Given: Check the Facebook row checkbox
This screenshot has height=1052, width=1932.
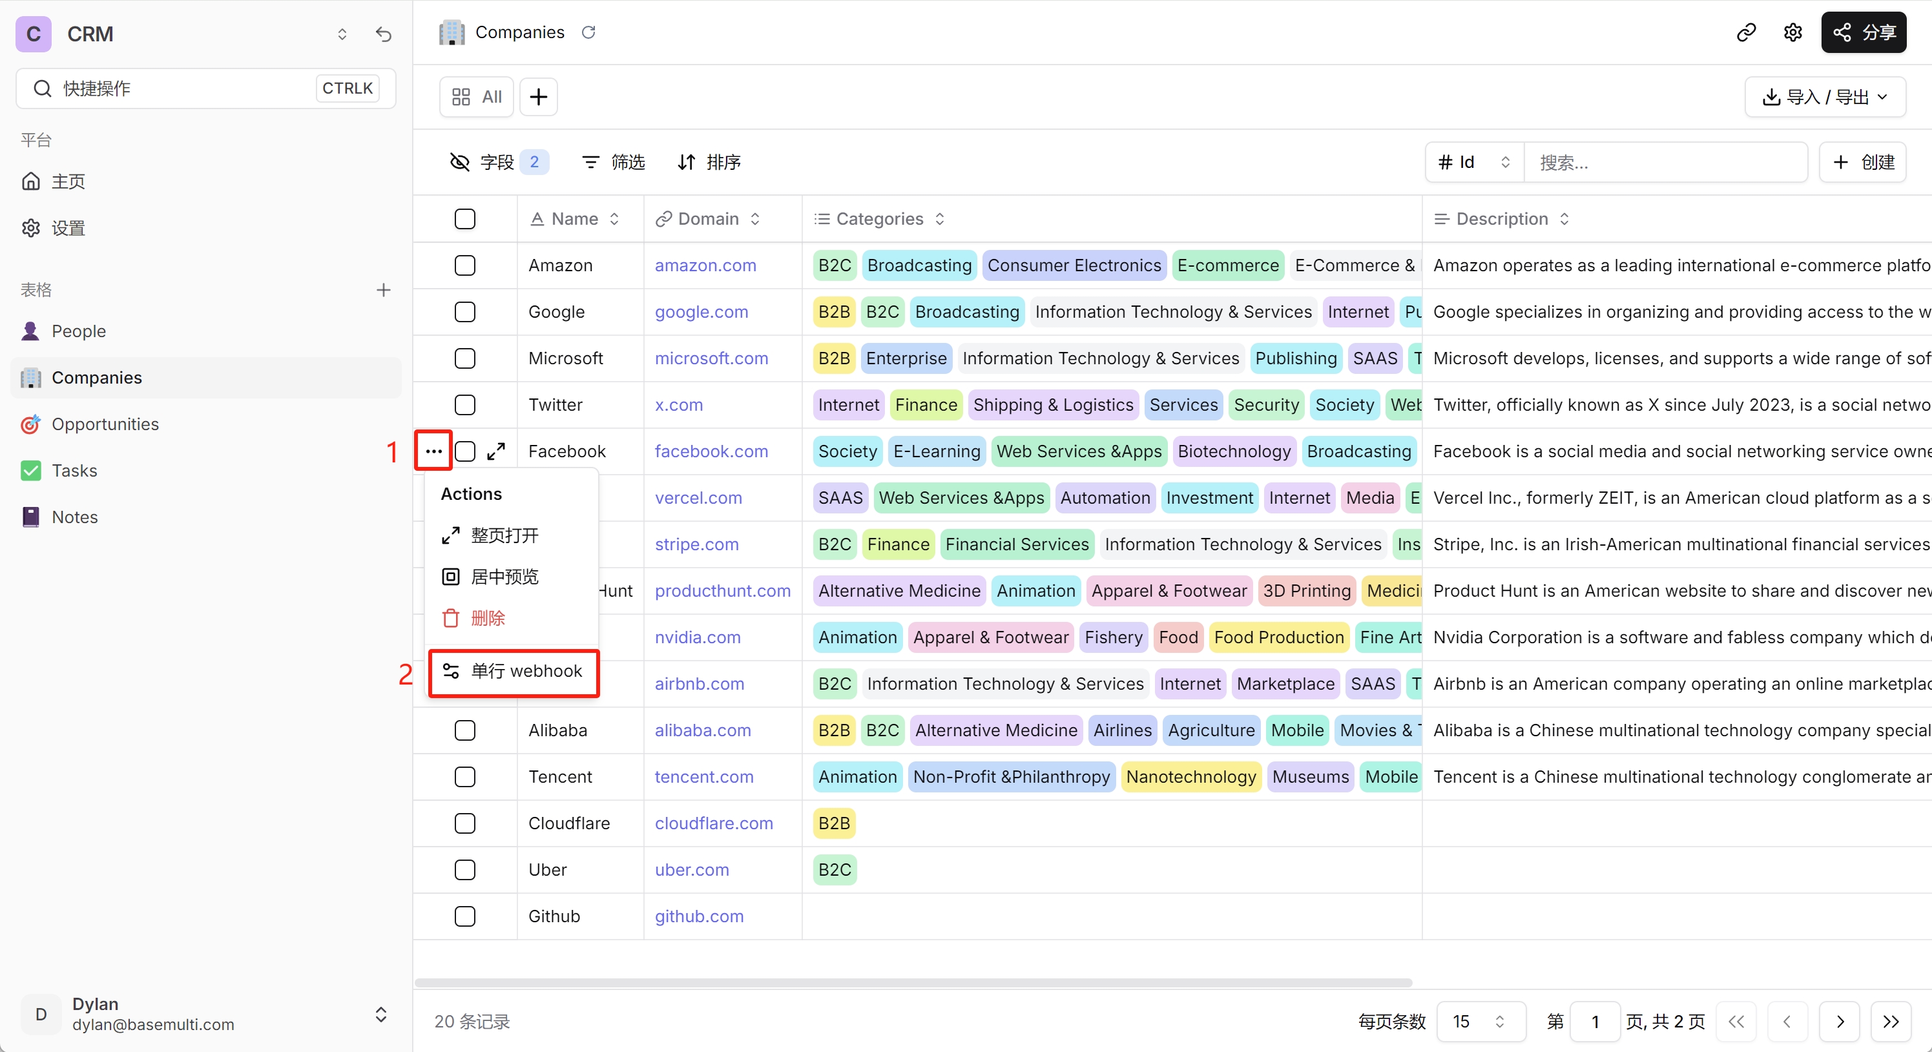Looking at the screenshot, I should (x=465, y=451).
